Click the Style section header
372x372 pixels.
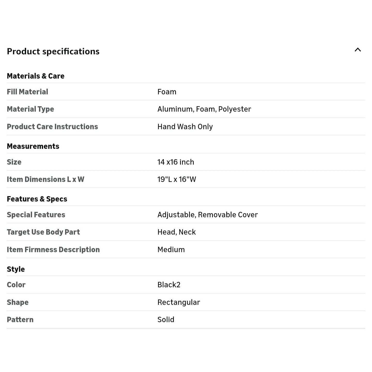point(16,269)
